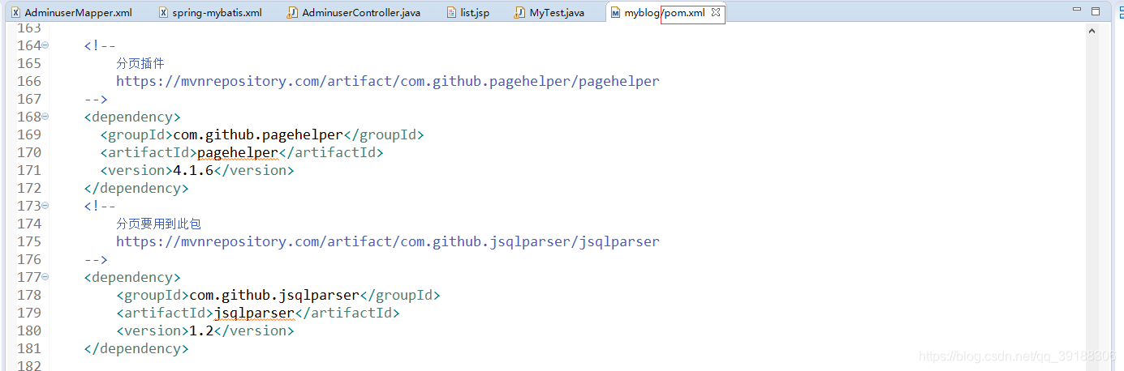Click the comment end marker on line 176
Viewport: 1124px width, 371px height.
(96, 259)
